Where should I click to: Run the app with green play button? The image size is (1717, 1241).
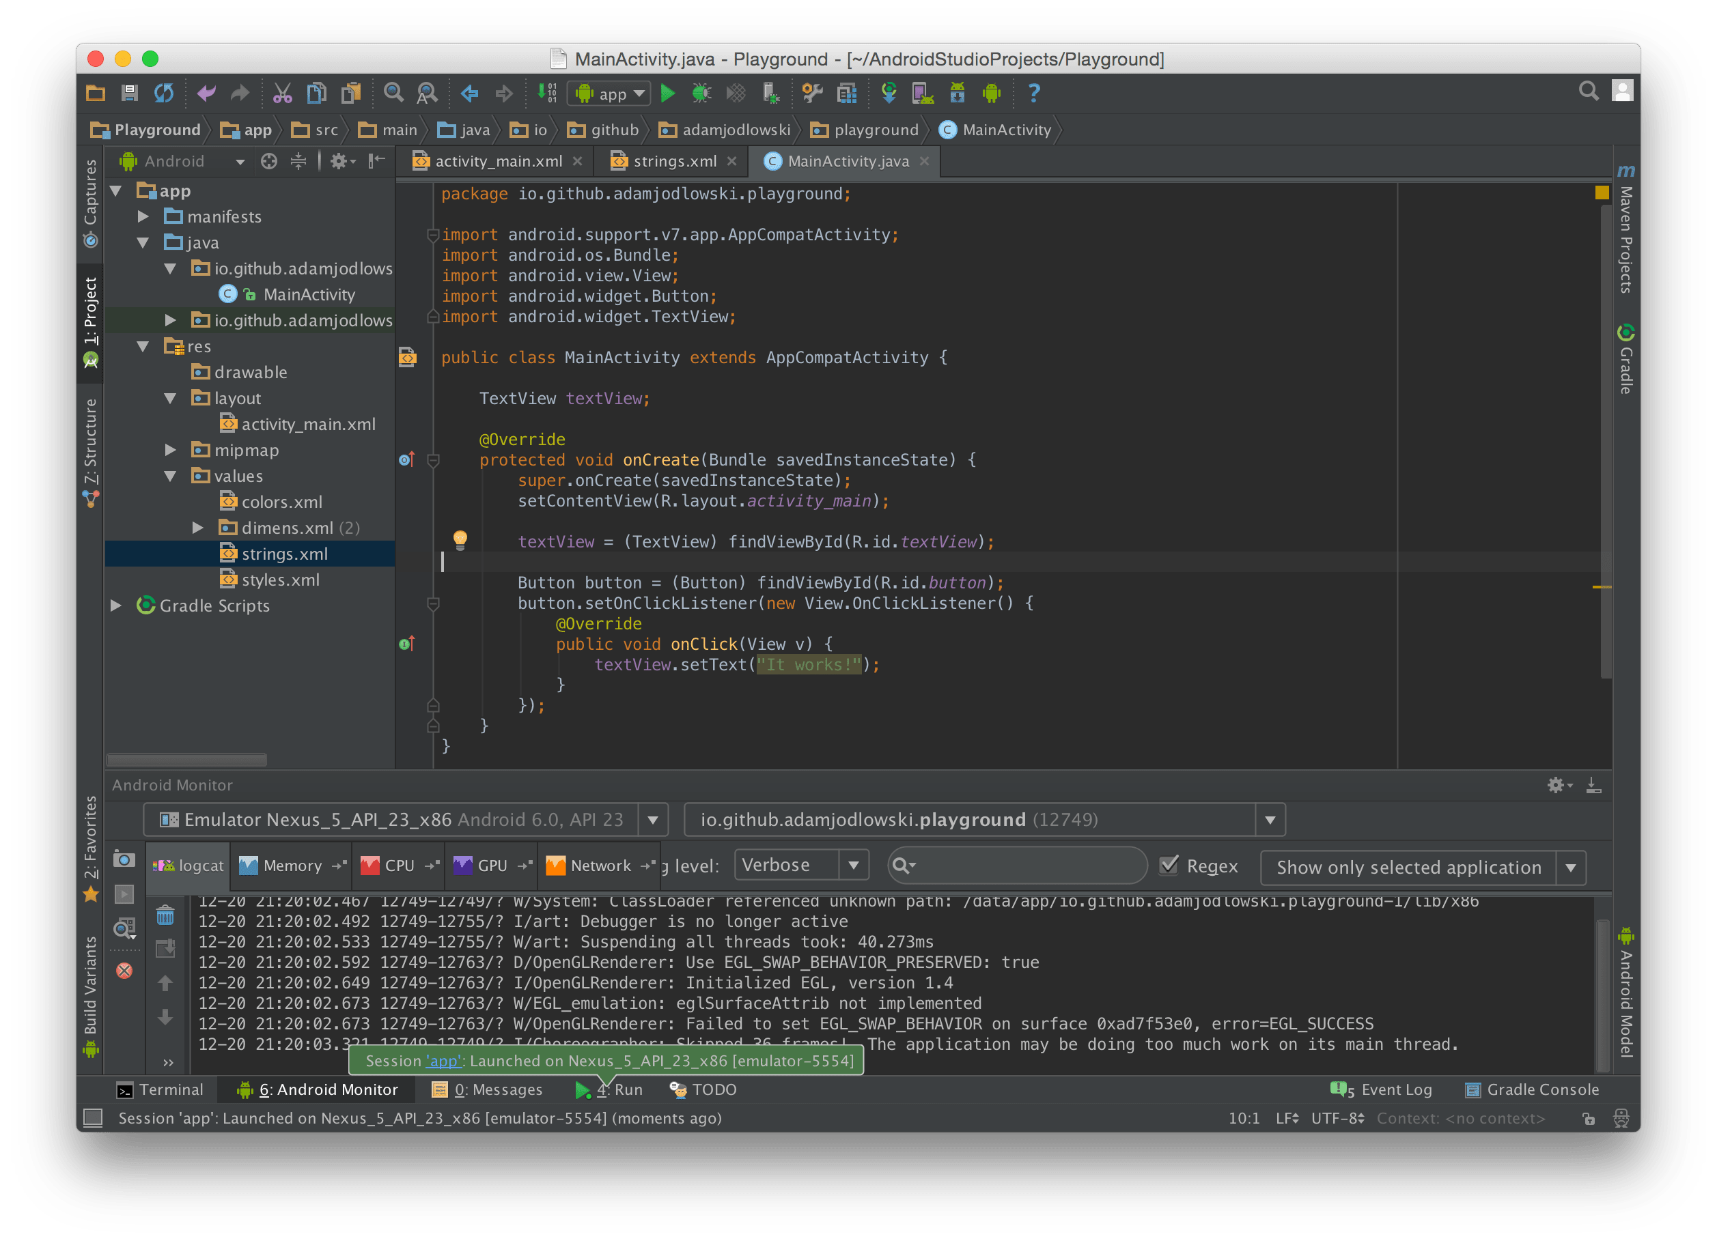(x=668, y=93)
